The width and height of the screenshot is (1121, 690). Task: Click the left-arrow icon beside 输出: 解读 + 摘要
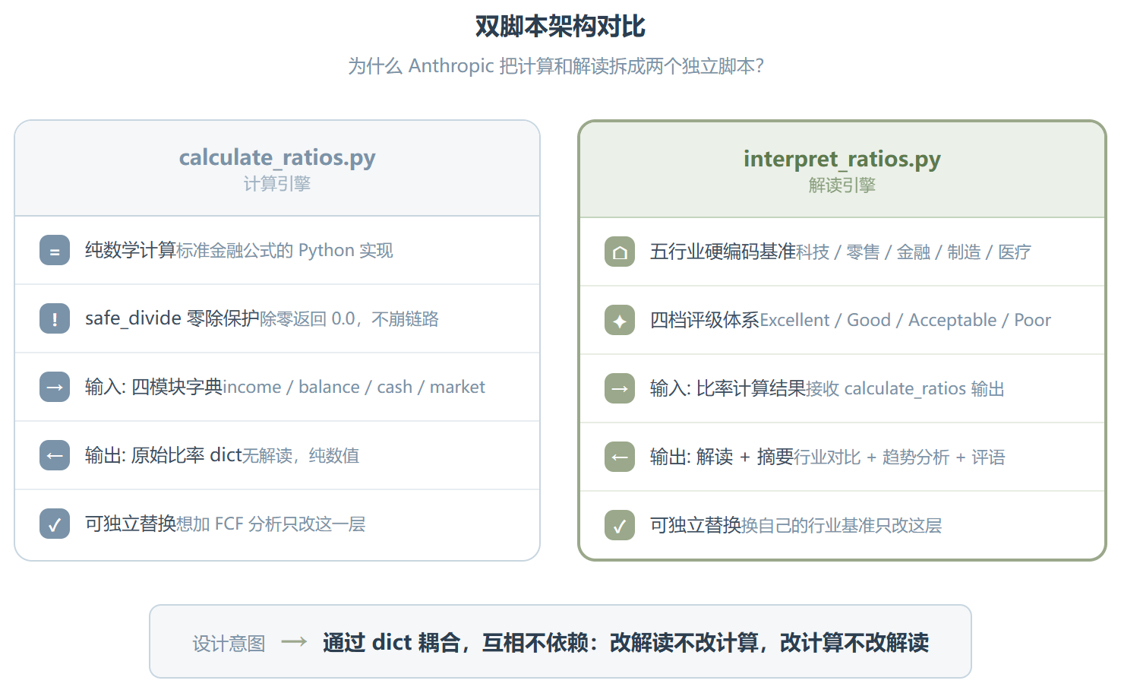coord(620,457)
